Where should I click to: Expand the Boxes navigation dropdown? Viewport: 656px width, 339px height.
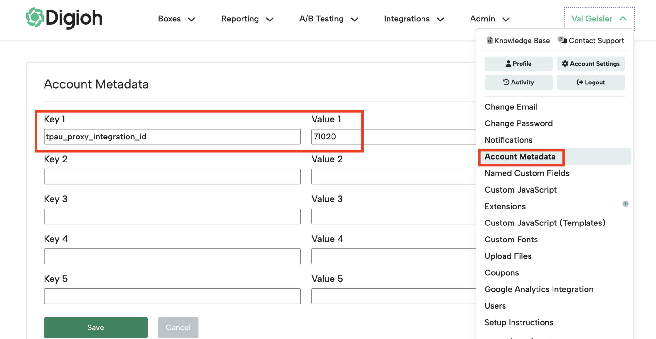point(176,19)
